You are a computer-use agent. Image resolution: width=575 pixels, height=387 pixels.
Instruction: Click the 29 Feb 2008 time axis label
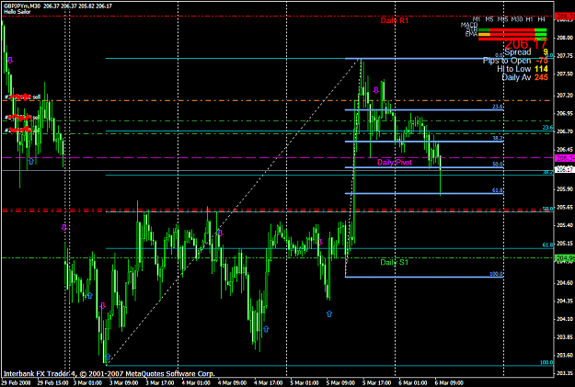pos(14,383)
